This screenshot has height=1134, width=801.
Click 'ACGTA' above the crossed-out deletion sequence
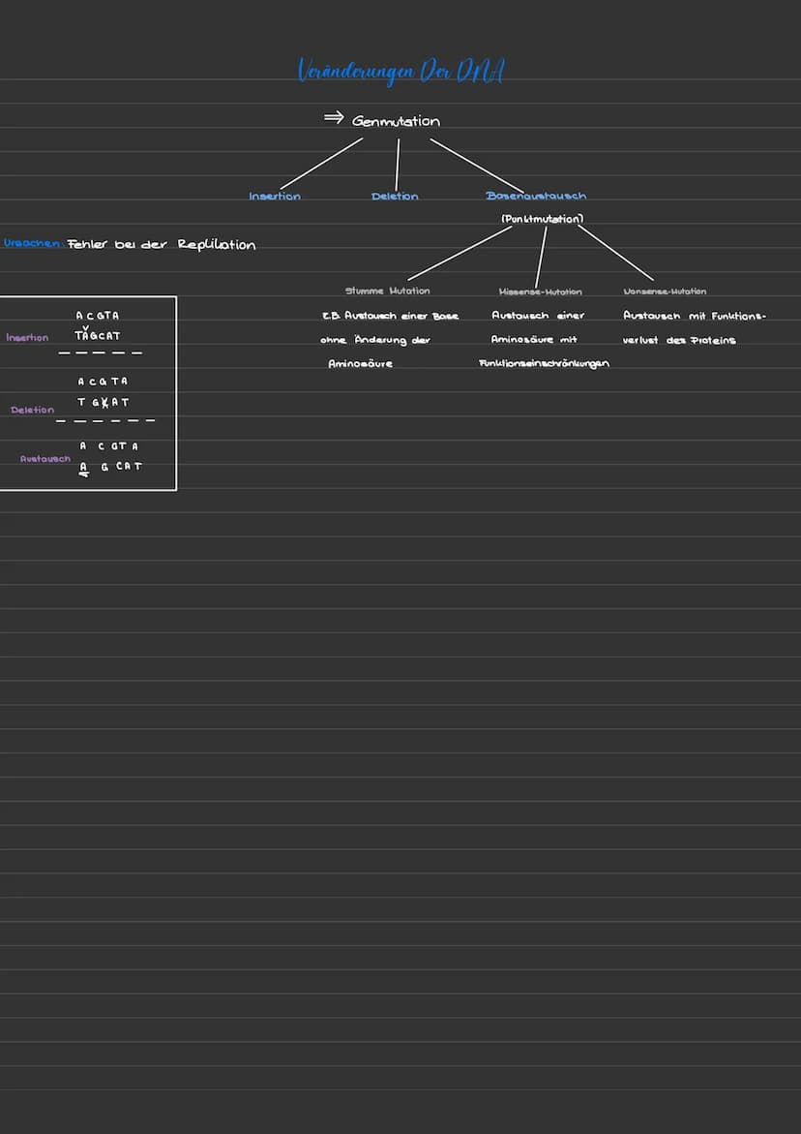[x=103, y=382]
